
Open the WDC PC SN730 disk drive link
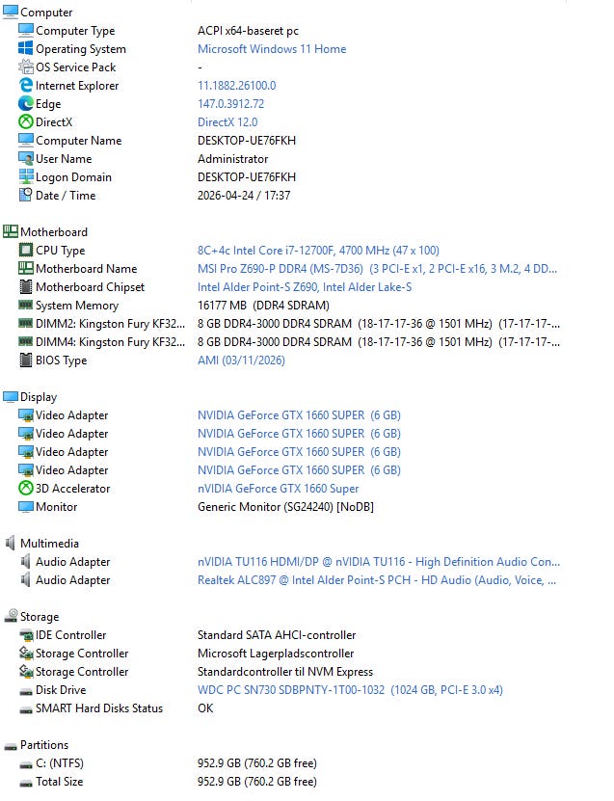350,689
